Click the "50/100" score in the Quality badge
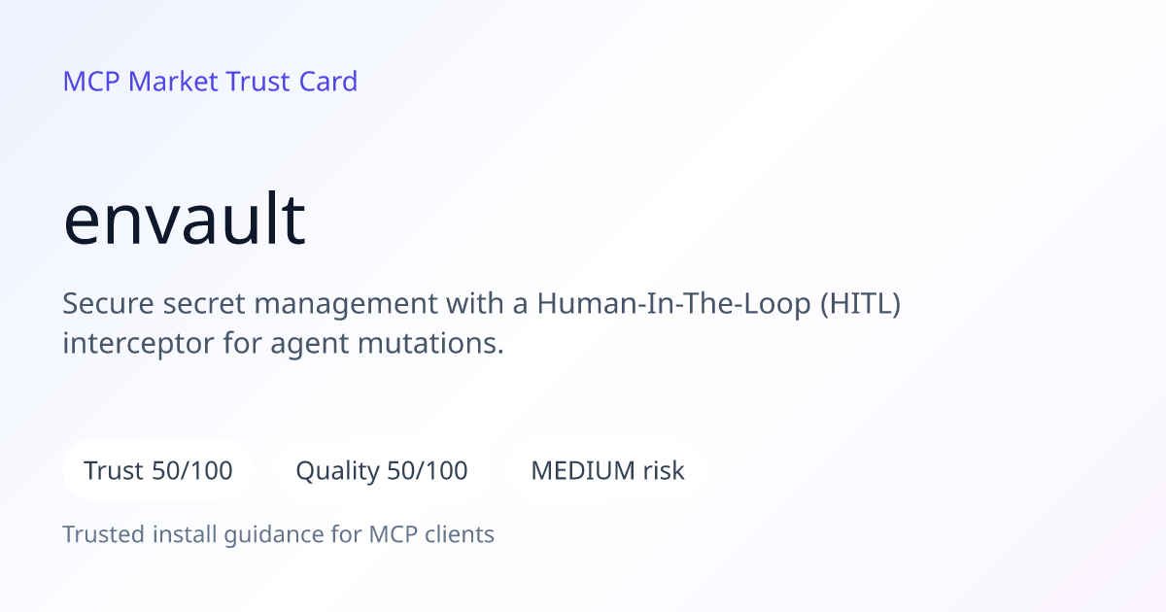The image size is (1166, 612). point(428,471)
